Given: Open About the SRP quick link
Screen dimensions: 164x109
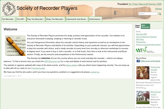Looking at the screenshot, I should [x=141, y=34].
